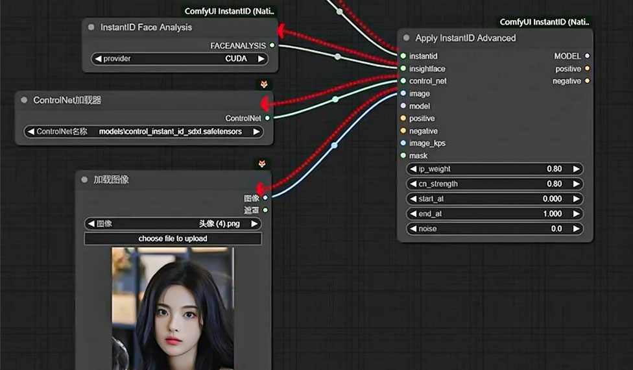Click midpoint dot on the blue image wire
This screenshot has width=633, height=370.
click(334, 145)
